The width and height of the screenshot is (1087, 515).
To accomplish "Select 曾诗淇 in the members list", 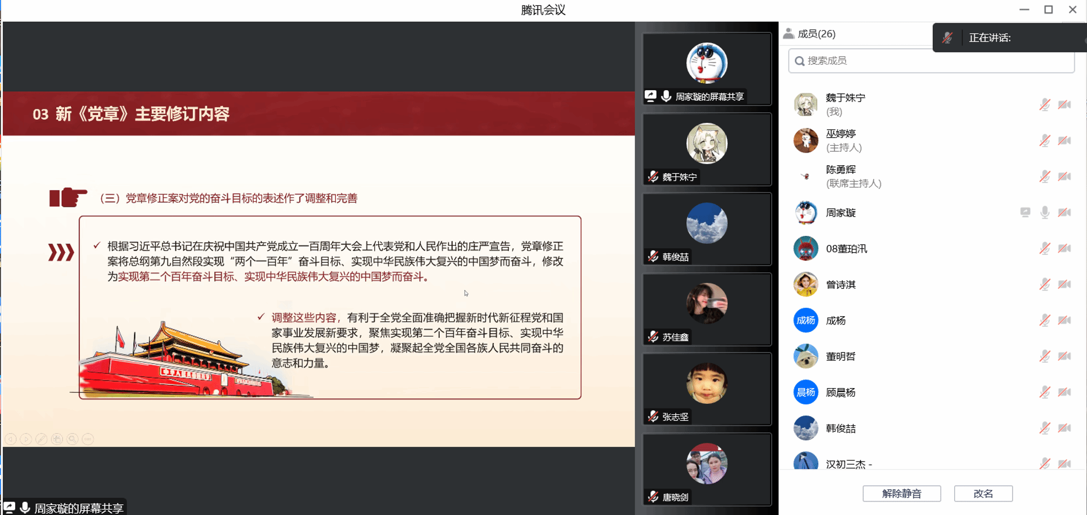I will tap(840, 284).
